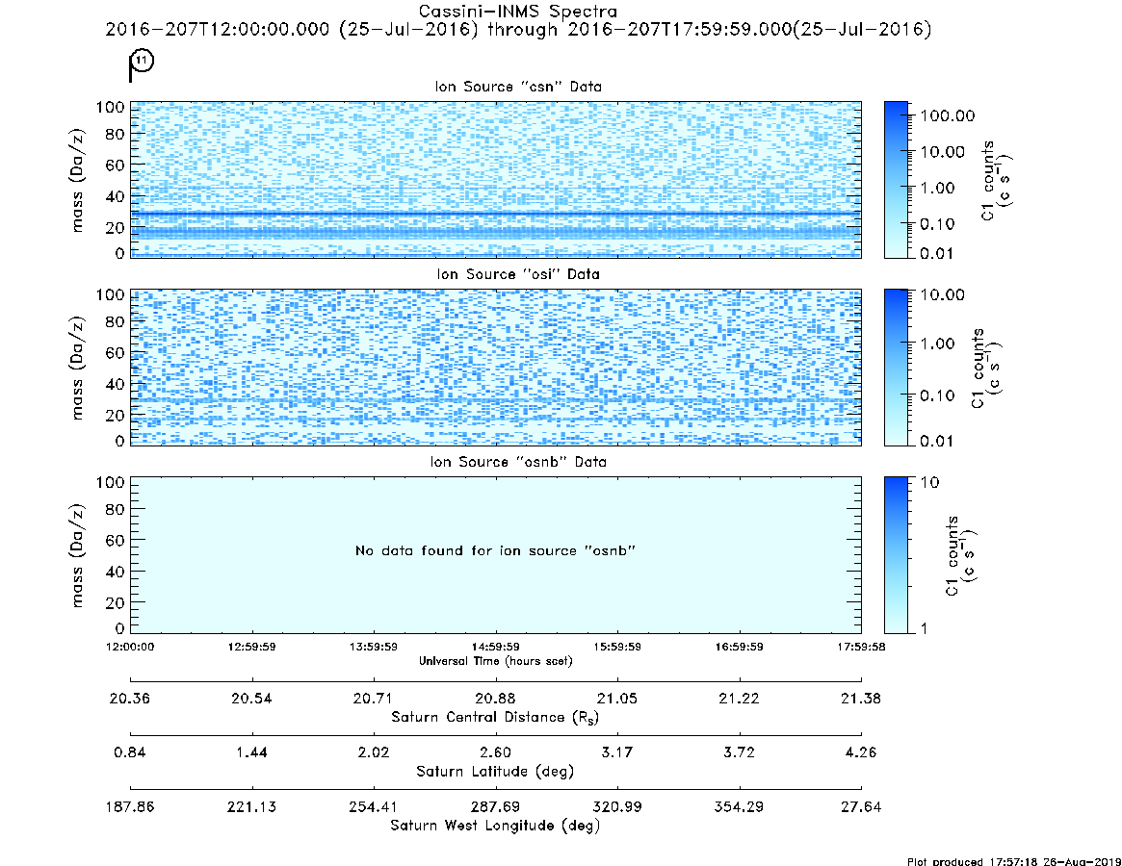Click the 287.69 longitude tick value
Screen dimensions: 1122x866
click(x=495, y=807)
